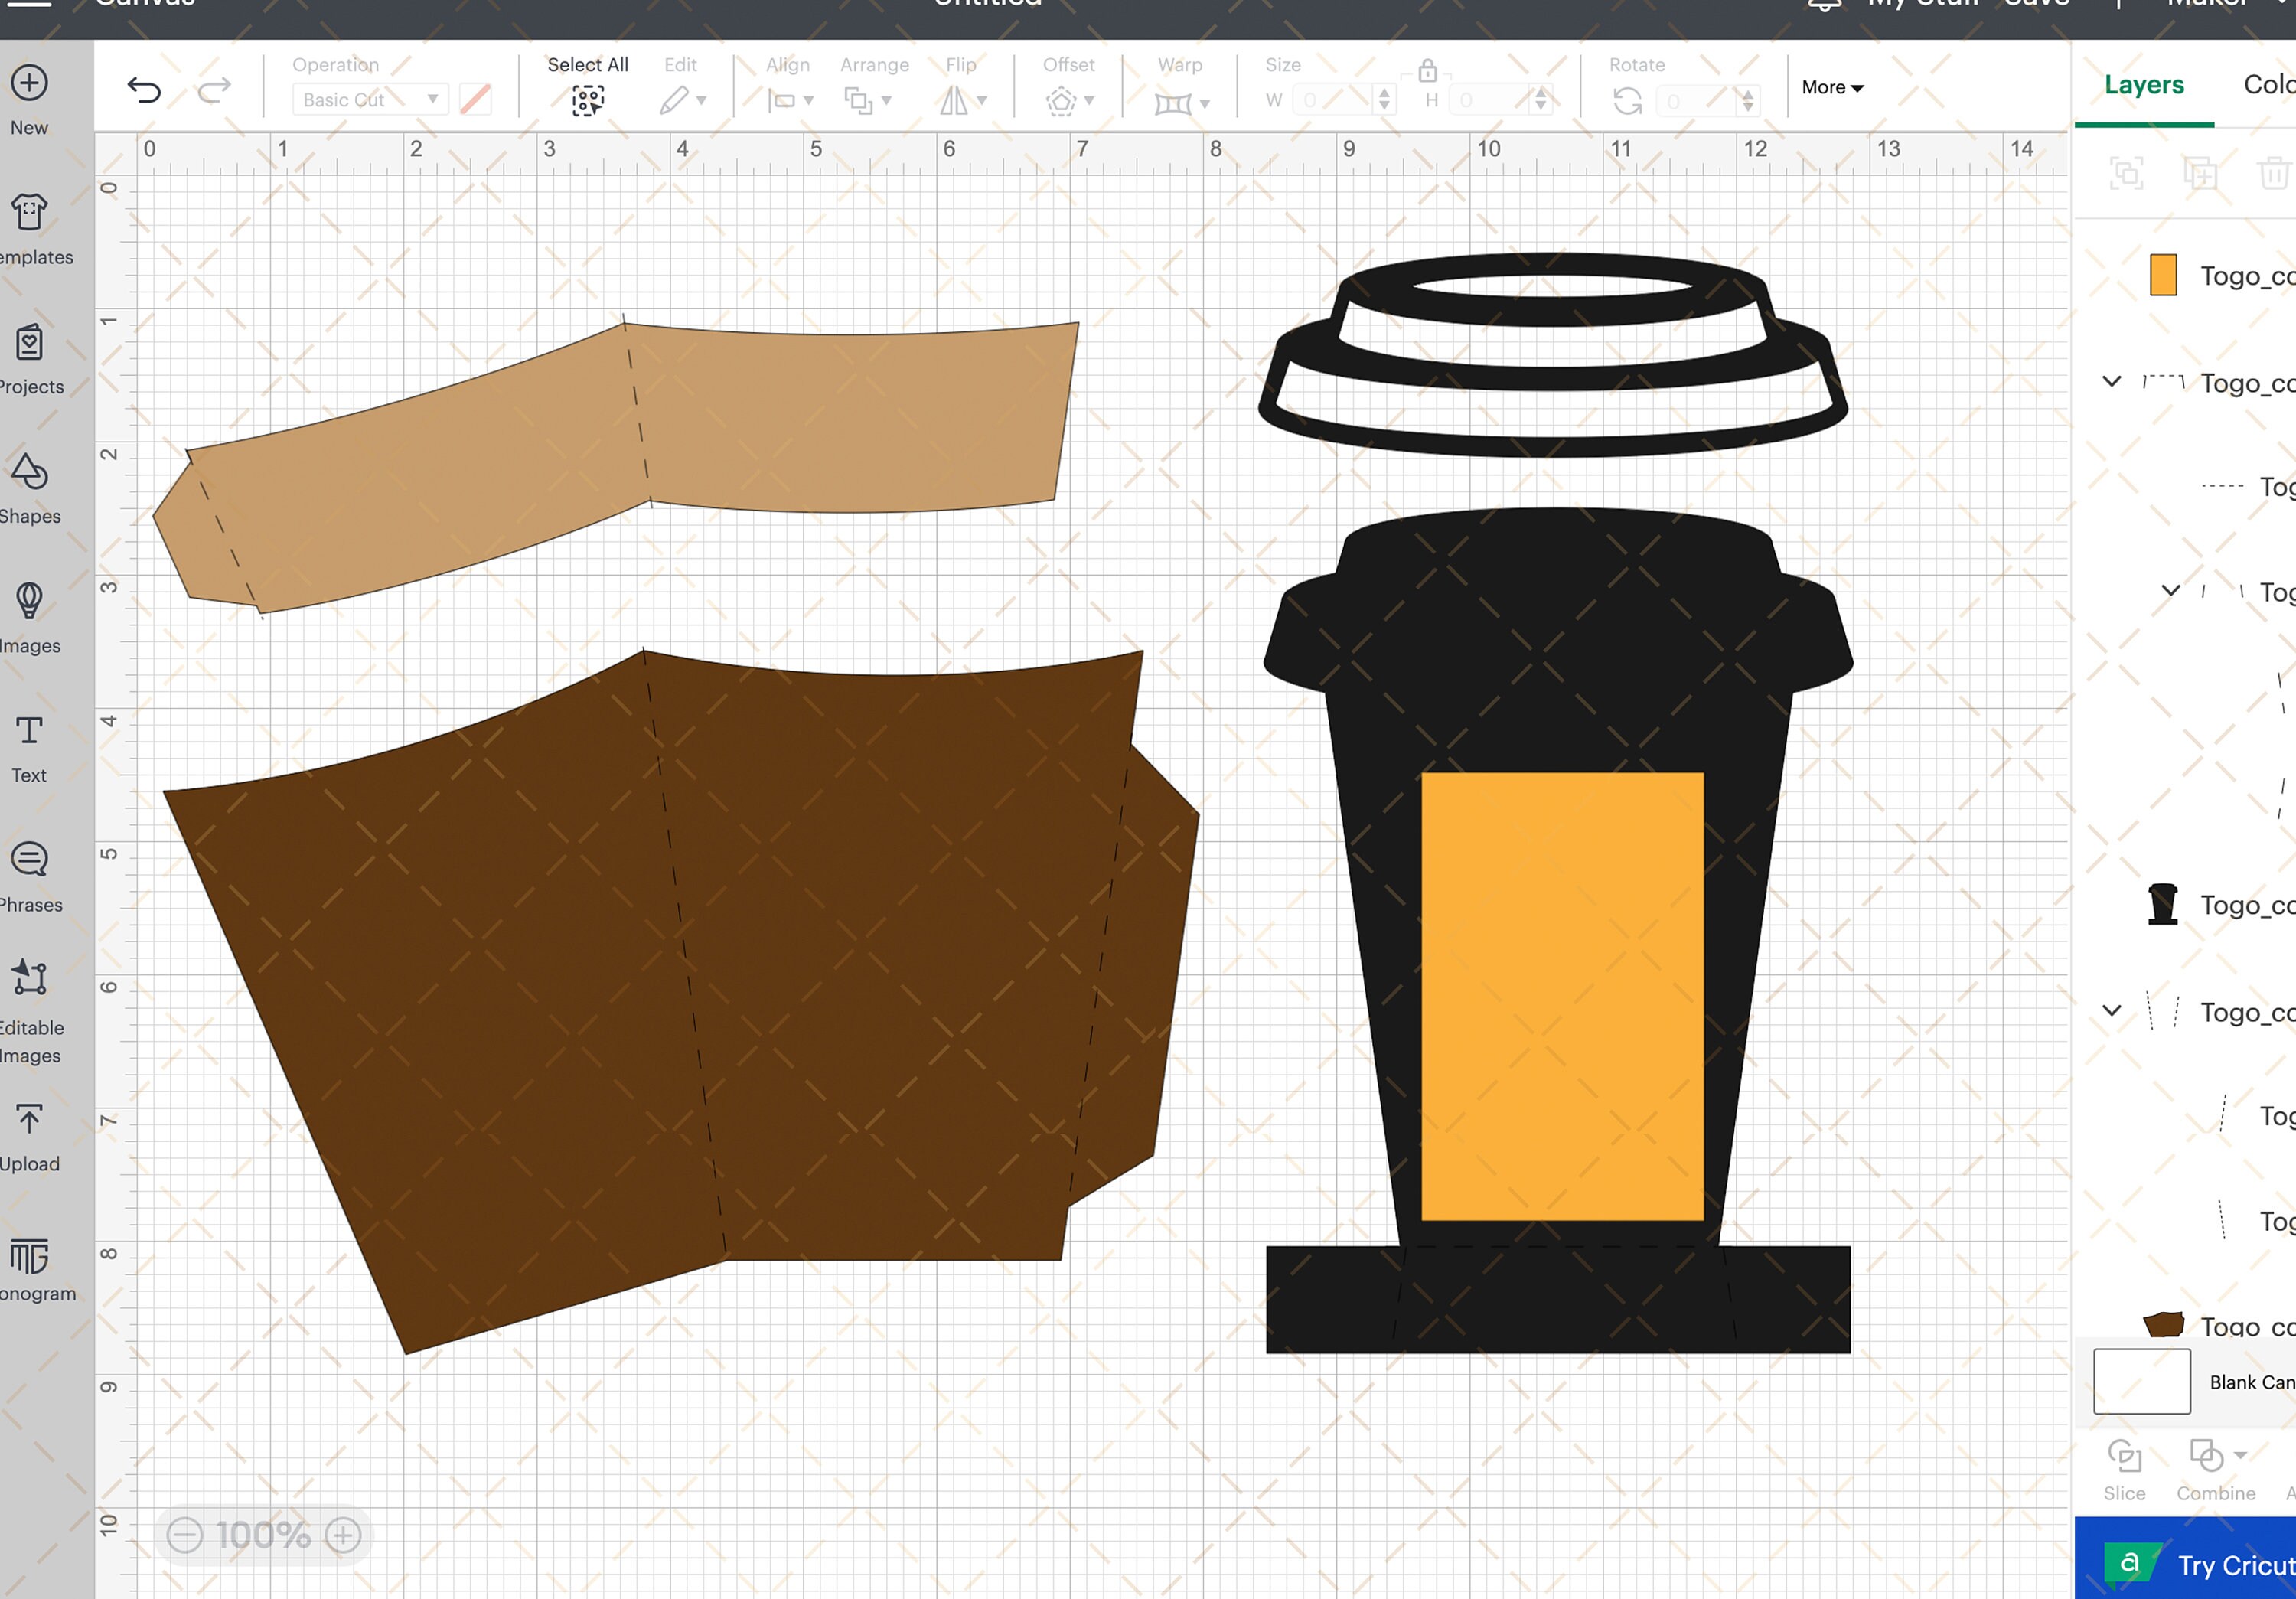Open the Shapes panel
This screenshot has height=1599, width=2296.
pos(29,489)
